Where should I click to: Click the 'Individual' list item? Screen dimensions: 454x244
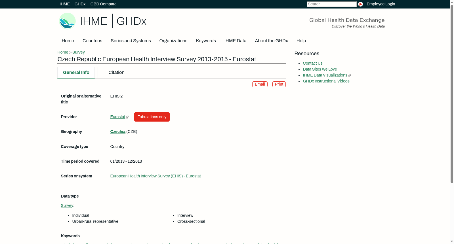(x=81, y=215)
